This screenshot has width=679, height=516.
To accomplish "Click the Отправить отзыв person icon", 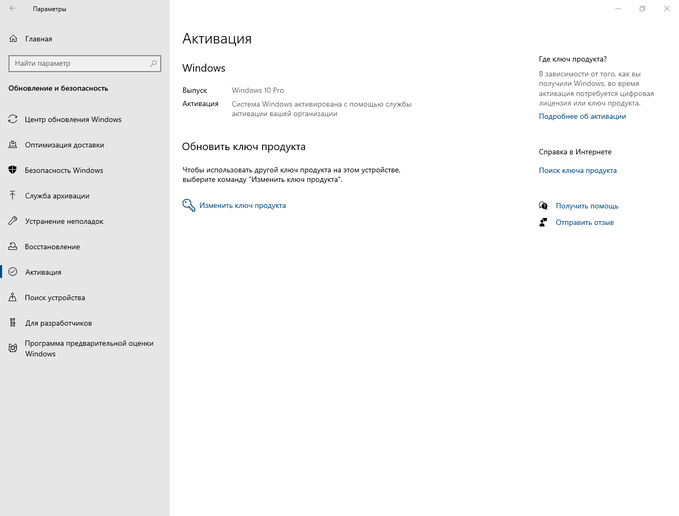I will point(543,222).
